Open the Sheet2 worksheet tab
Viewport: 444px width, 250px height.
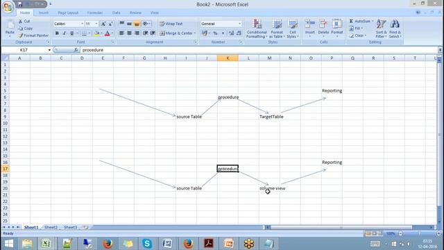[51, 227]
